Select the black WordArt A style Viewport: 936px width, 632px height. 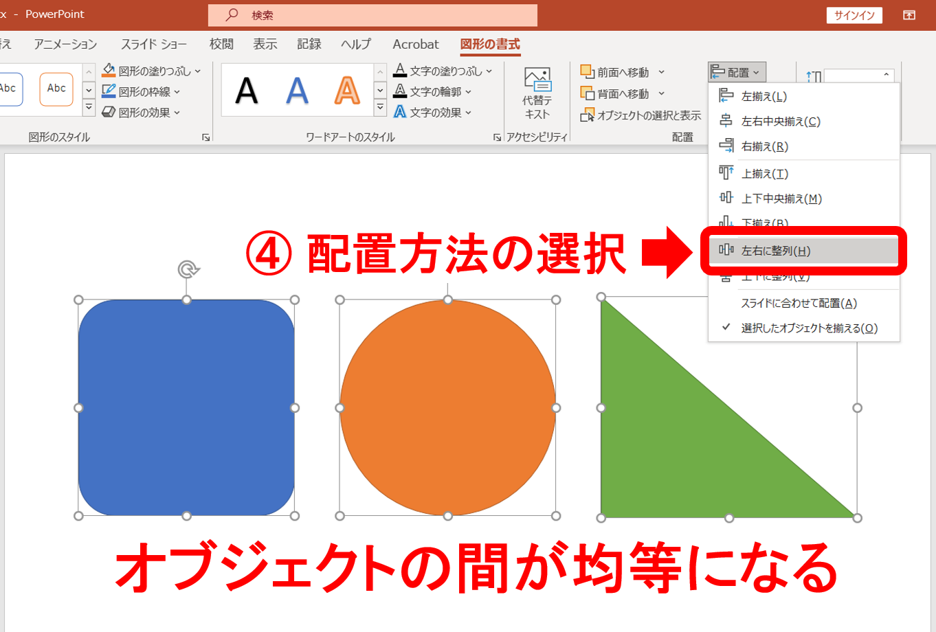tap(247, 91)
